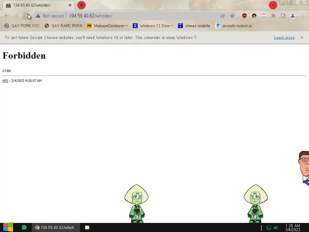
Task: Open the shimeji roulette bookmark
Action: [x=194, y=26]
